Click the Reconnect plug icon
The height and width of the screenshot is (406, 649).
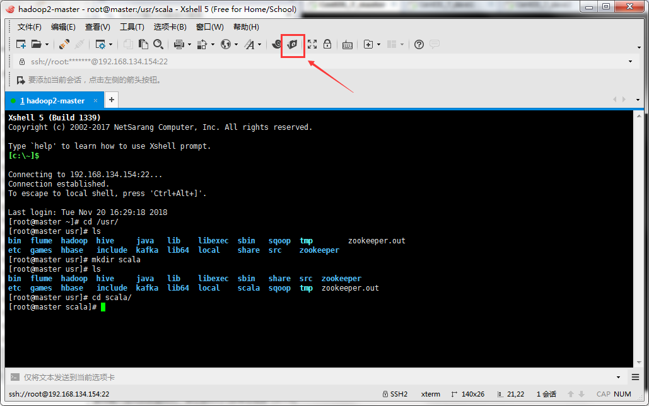pos(64,44)
